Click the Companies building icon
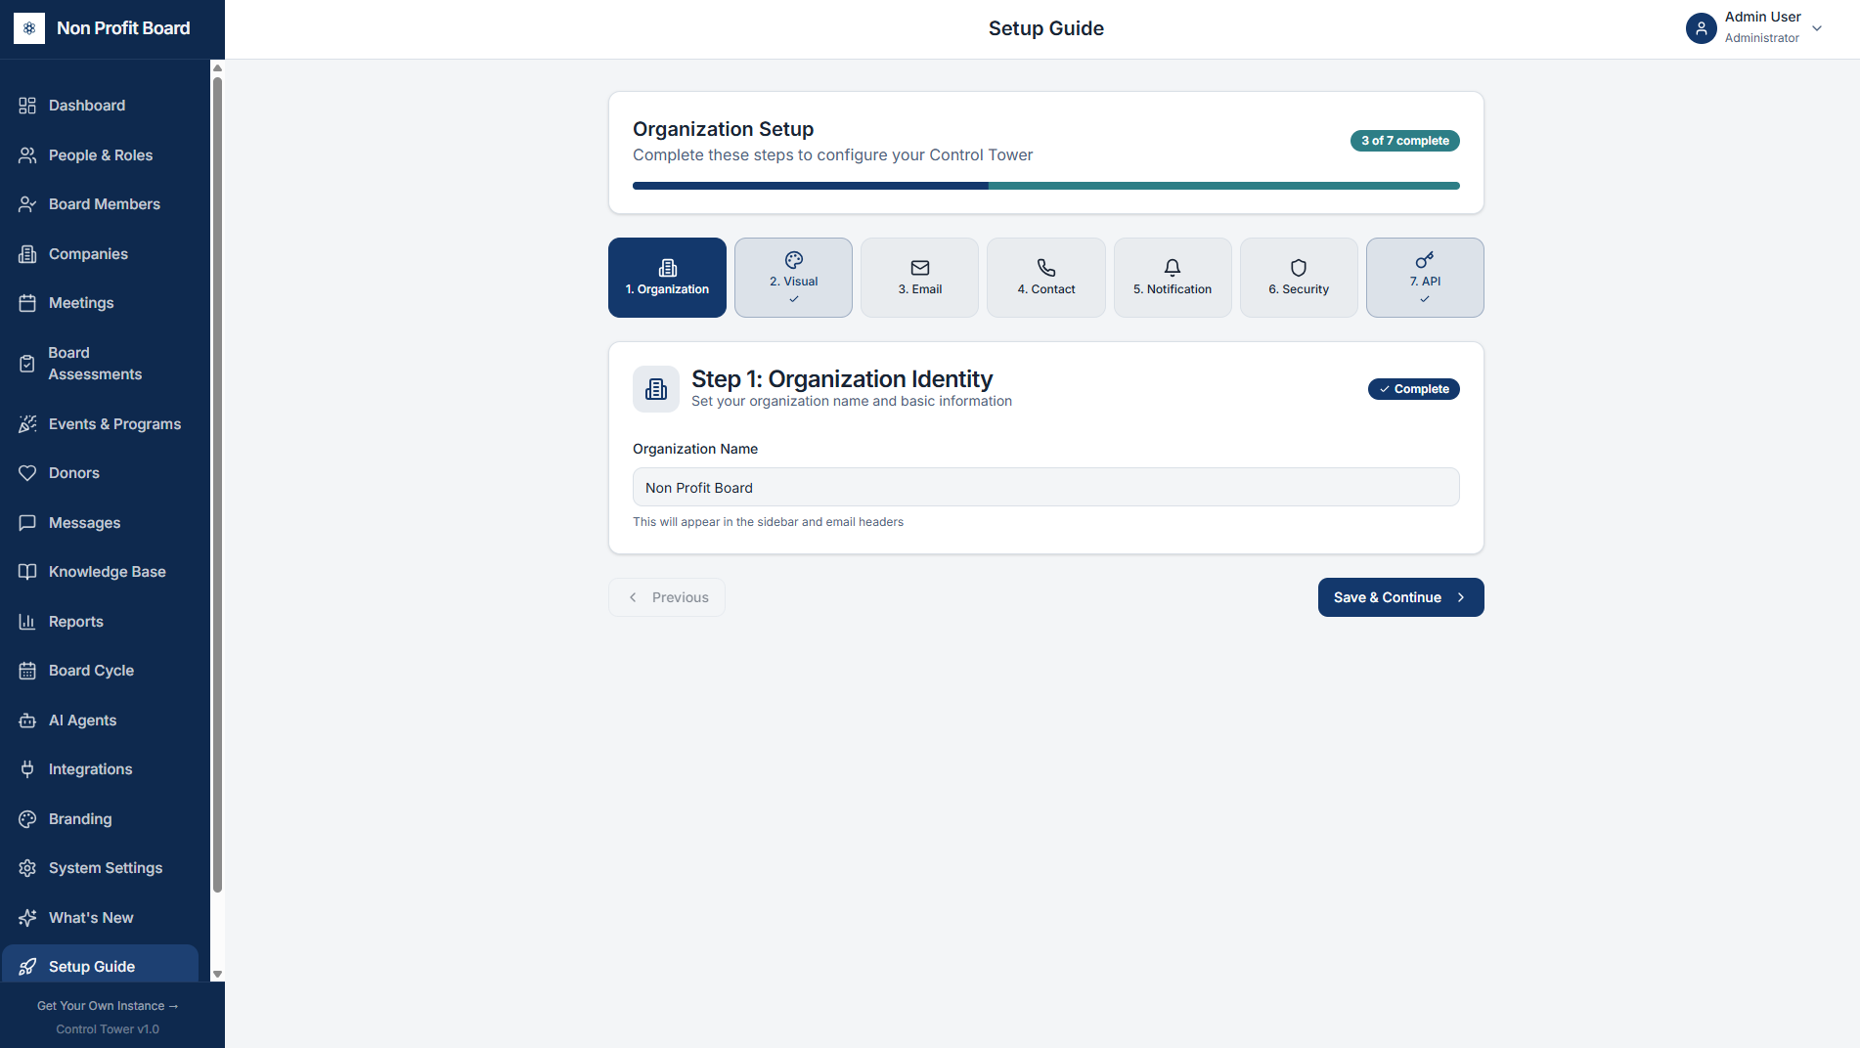The height and width of the screenshot is (1048, 1860). [27, 254]
